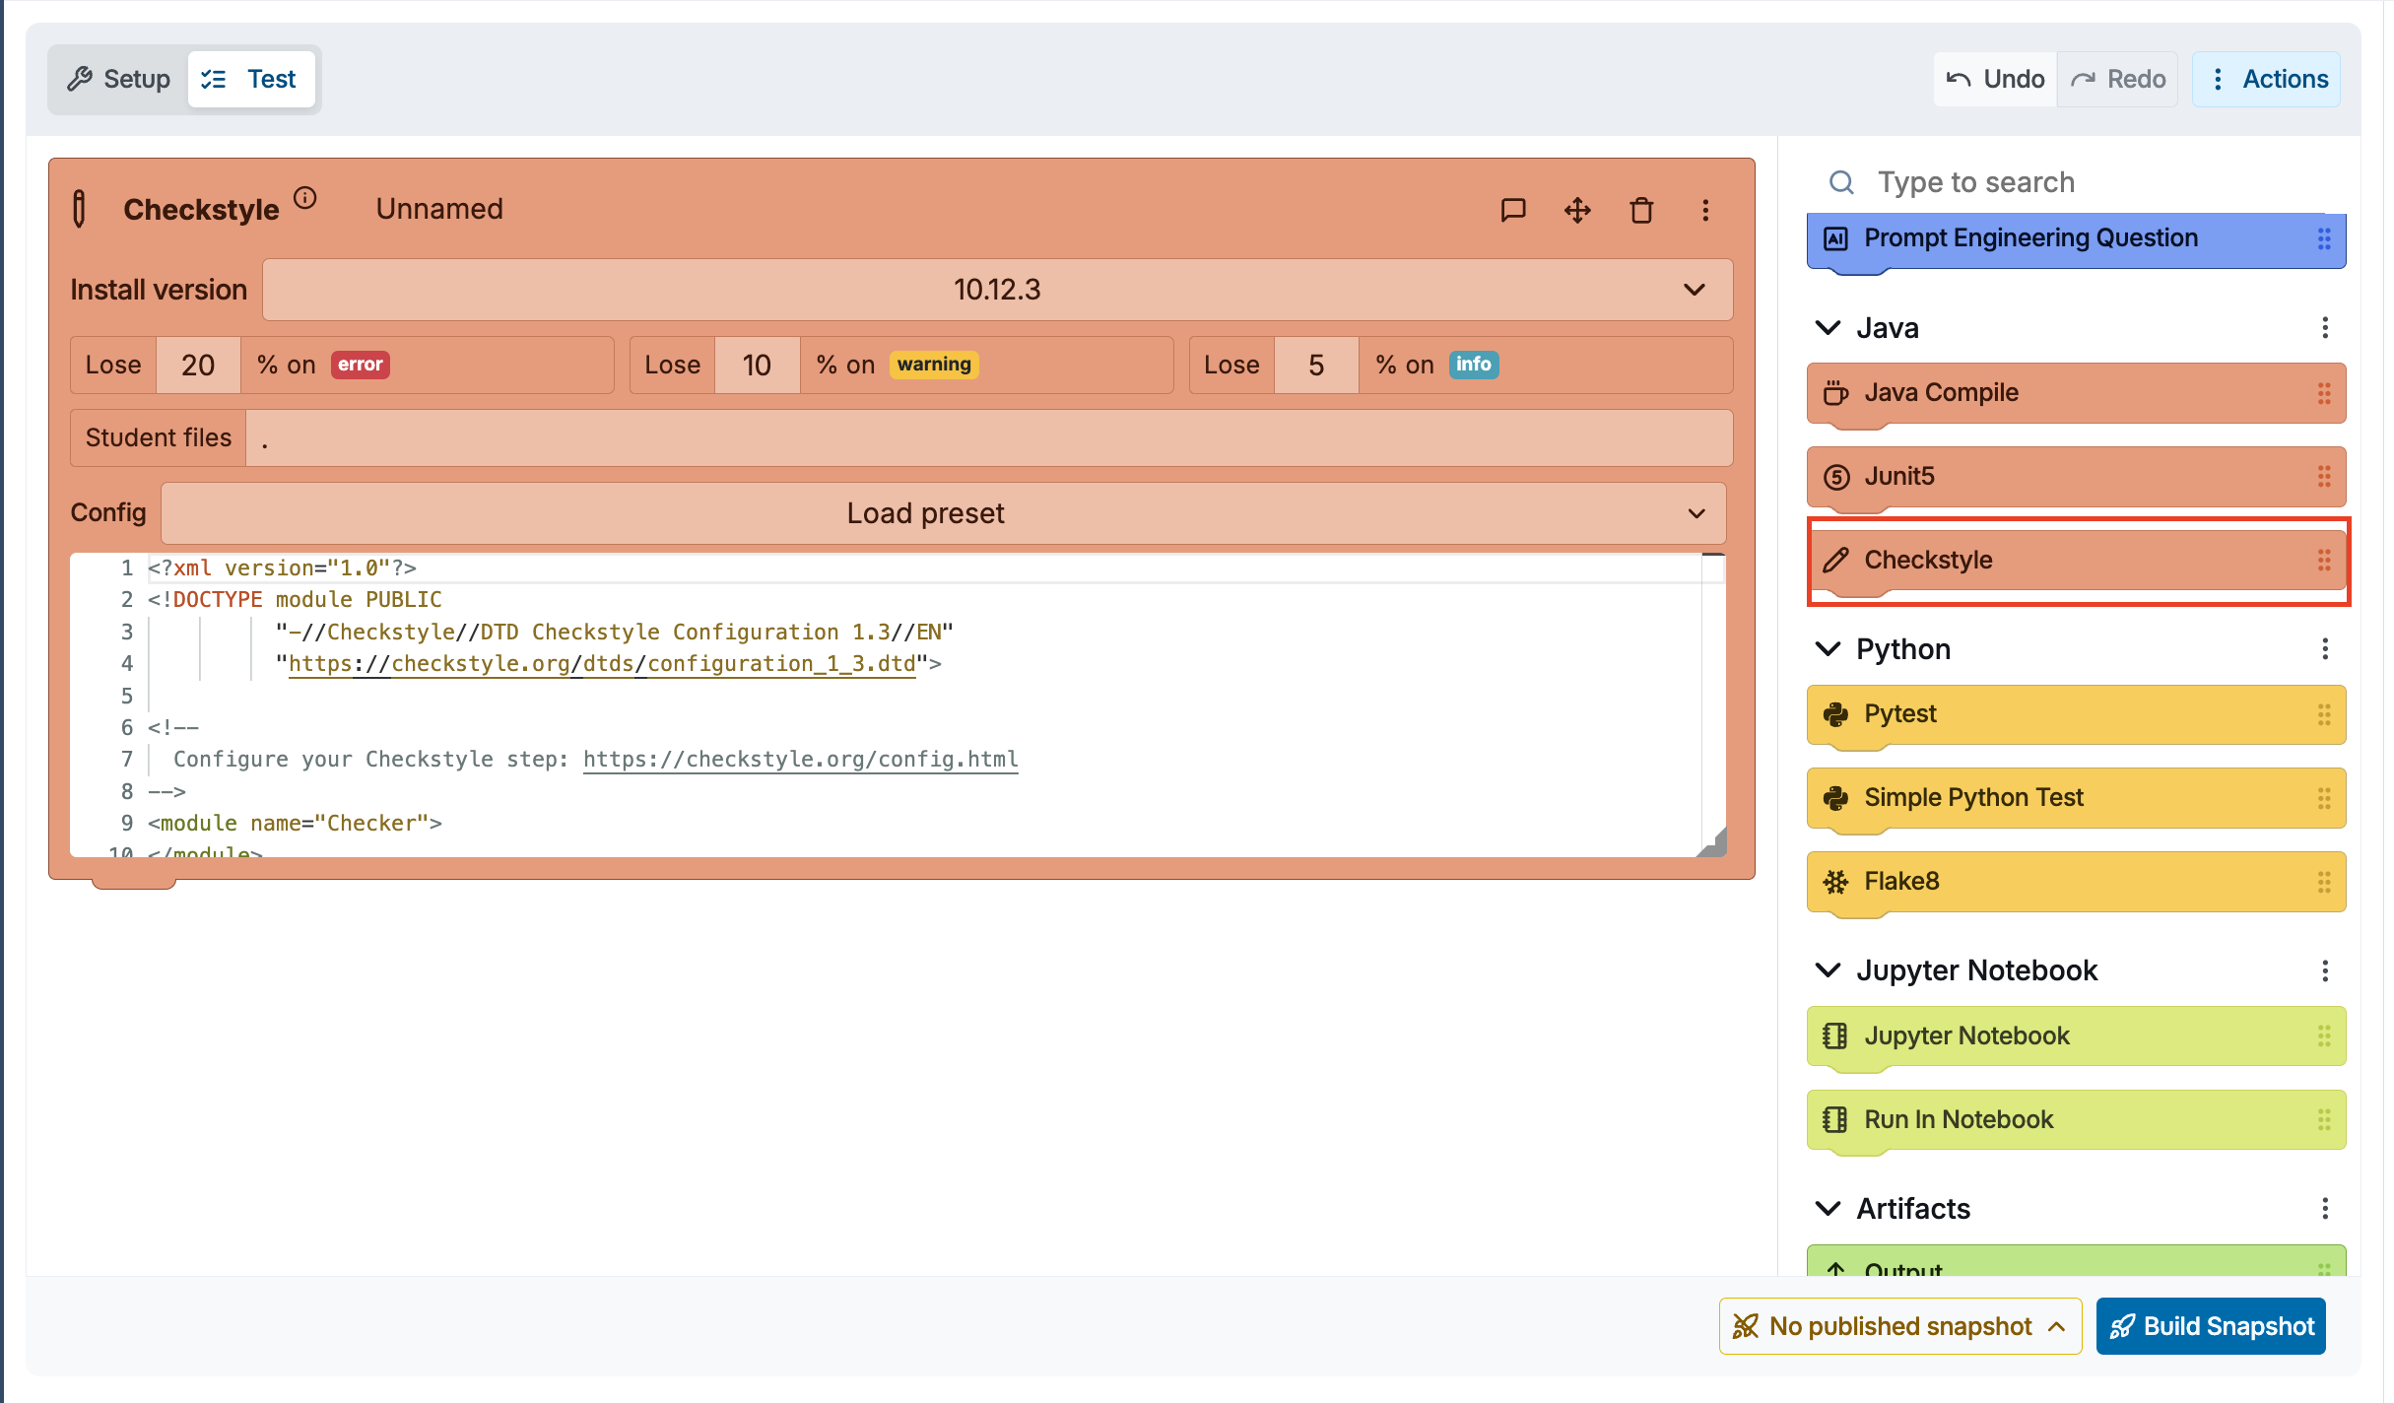Click the drag handle on Junit5 block
Screen dimensions: 2394x1403
pos(2324,477)
